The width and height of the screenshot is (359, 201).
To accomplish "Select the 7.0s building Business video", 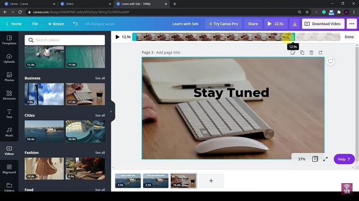I will (x=44, y=94).
